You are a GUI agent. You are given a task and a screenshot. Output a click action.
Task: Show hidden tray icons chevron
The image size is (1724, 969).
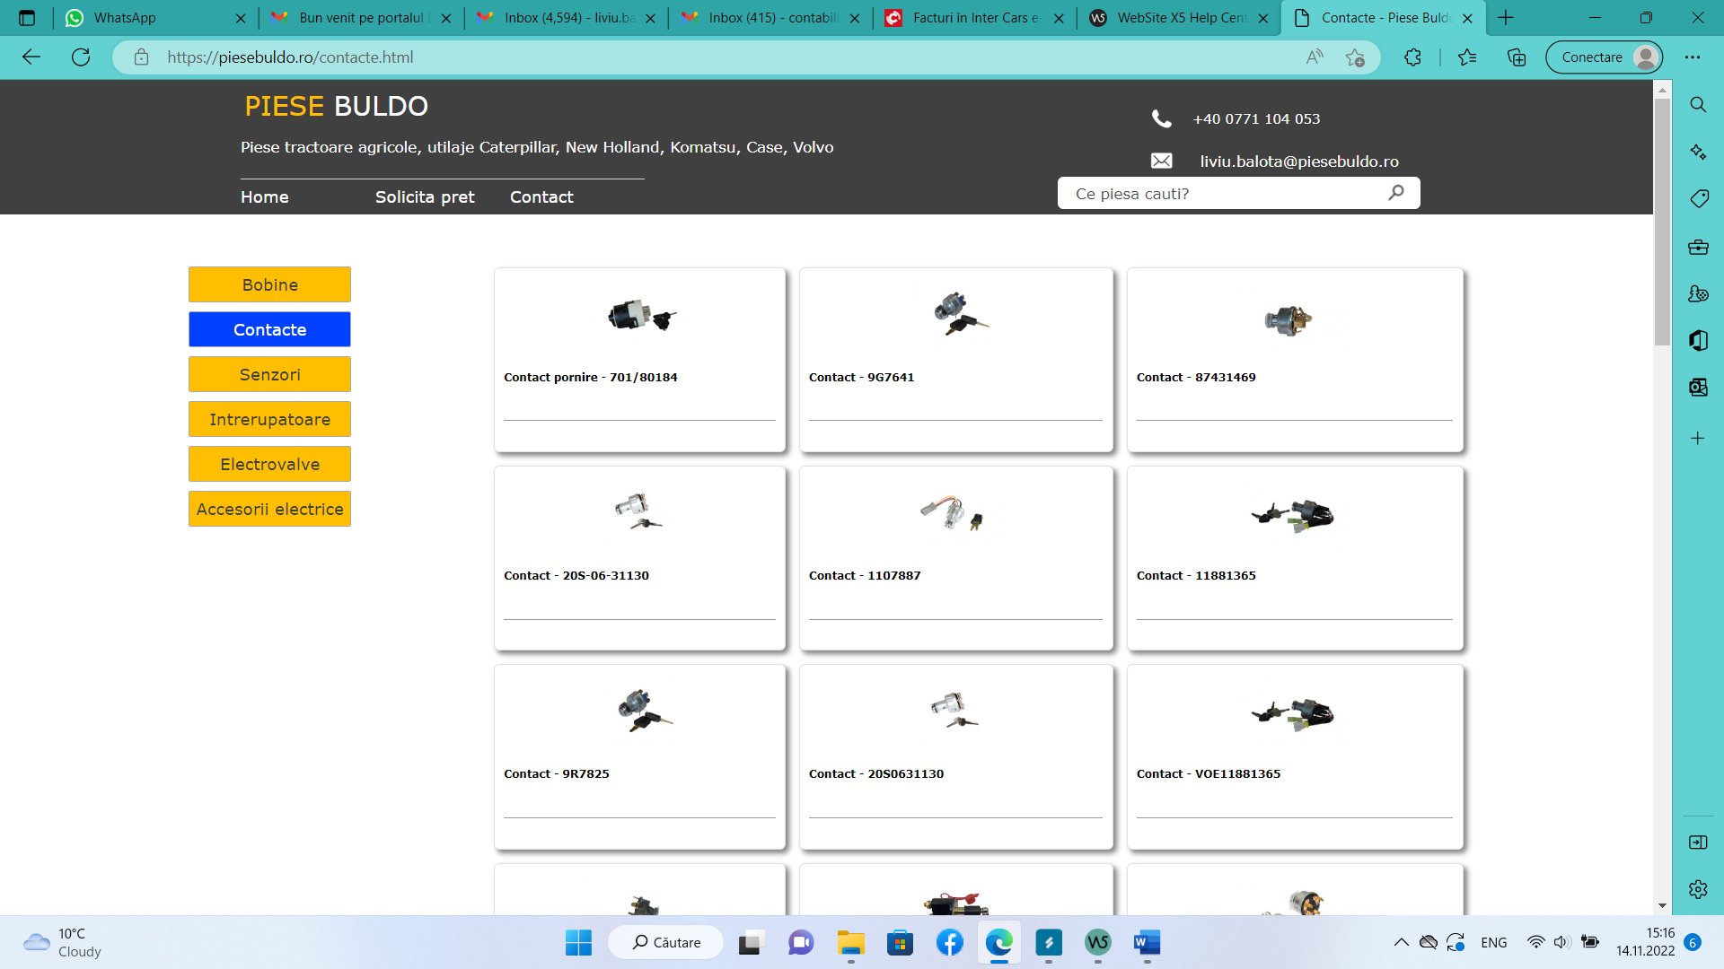point(1401,942)
